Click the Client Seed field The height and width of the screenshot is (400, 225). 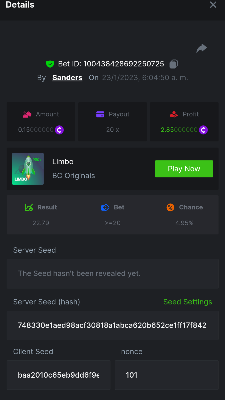point(58,375)
